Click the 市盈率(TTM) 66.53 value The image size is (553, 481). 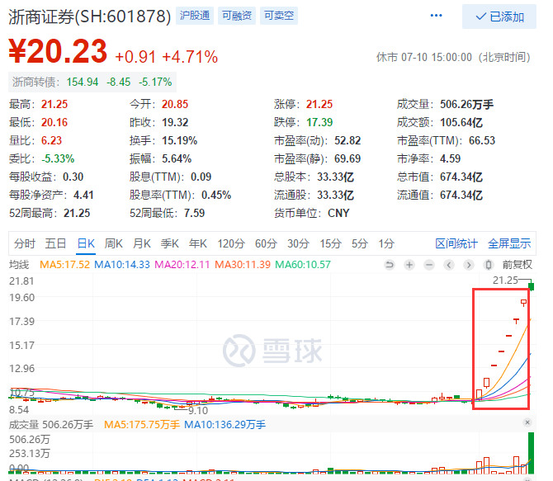coord(482,140)
